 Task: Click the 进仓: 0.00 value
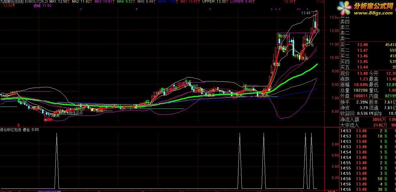click(x=31, y=130)
